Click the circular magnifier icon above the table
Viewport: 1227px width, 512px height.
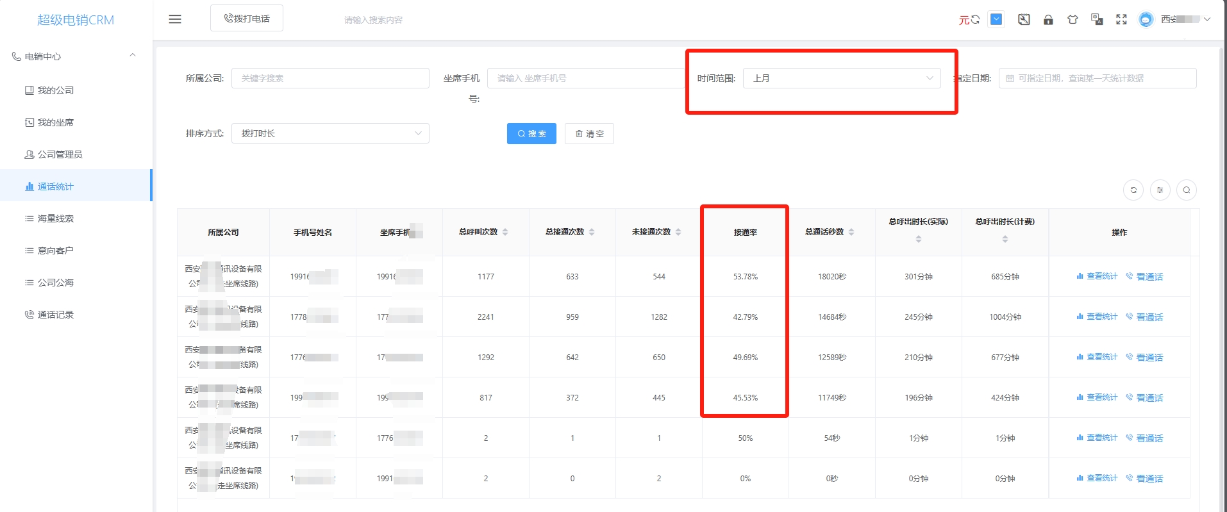[x=1187, y=190]
